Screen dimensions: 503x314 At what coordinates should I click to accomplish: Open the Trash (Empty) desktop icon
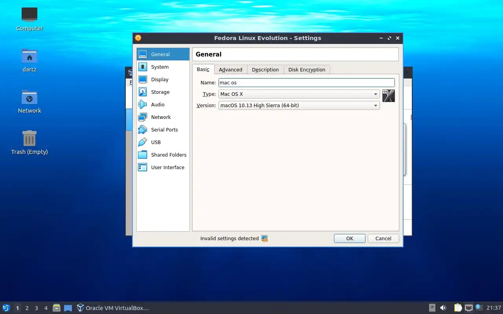pyautogui.click(x=29, y=142)
